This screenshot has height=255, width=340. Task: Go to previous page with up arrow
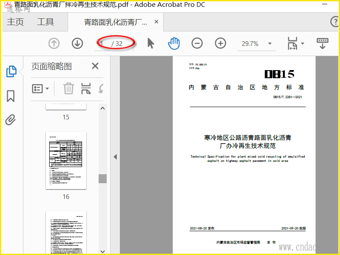(x=54, y=44)
